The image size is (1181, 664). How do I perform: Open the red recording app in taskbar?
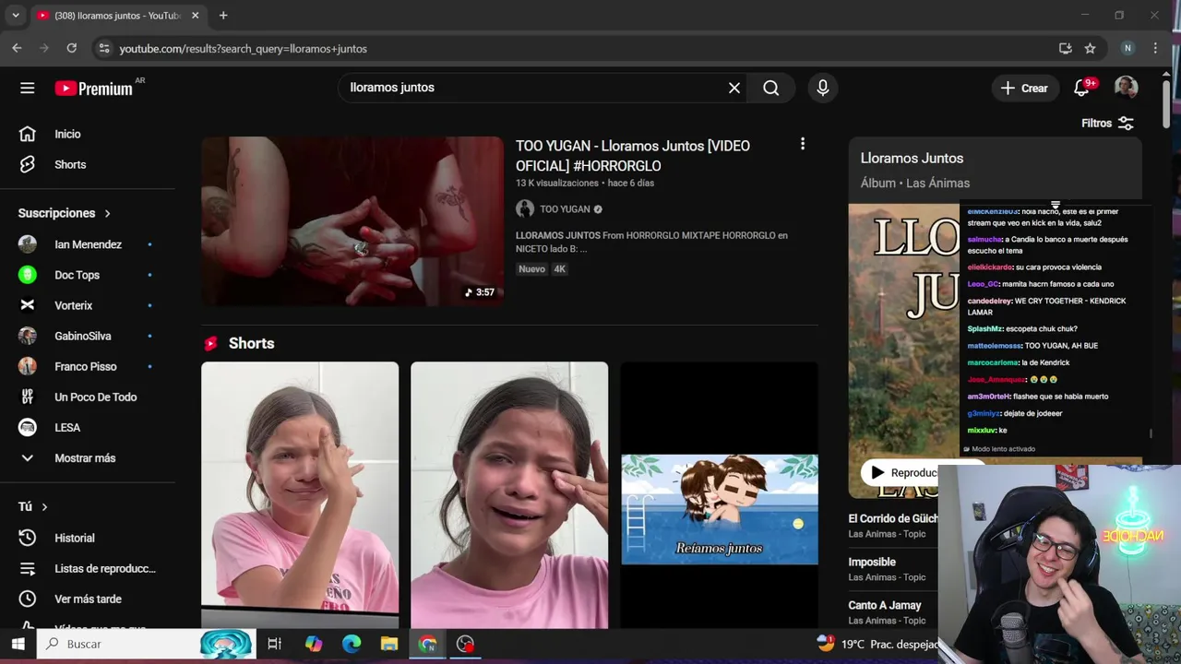[x=465, y=644]
